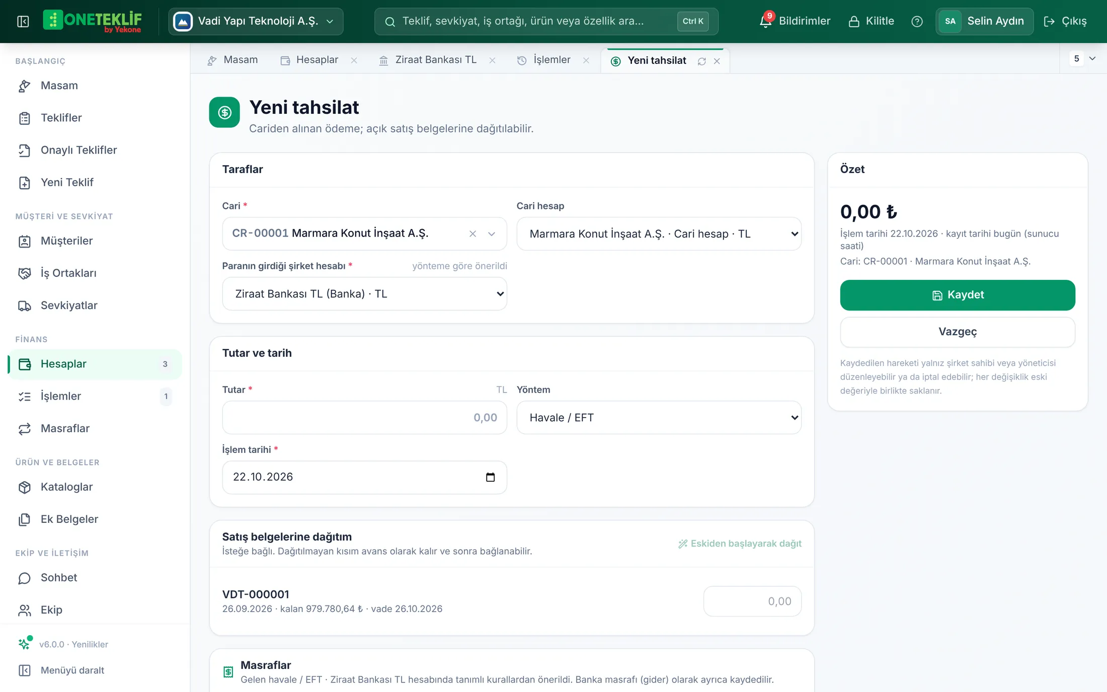
Task: Open İşlemler in the sidebar
Action: point(95,396)
